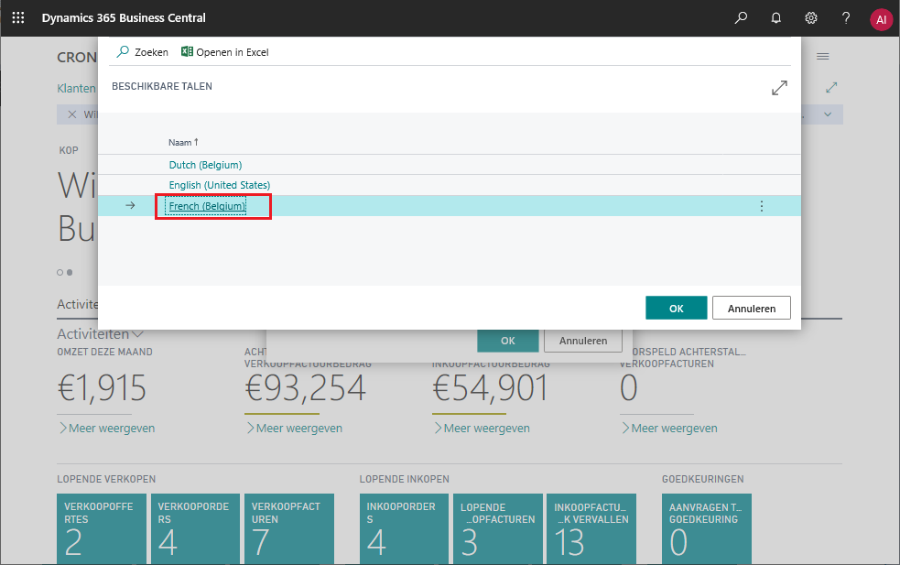Open the settings gear menu
Image resolution: width=900 pixels, height=565 pixels.
click(811, 17)
